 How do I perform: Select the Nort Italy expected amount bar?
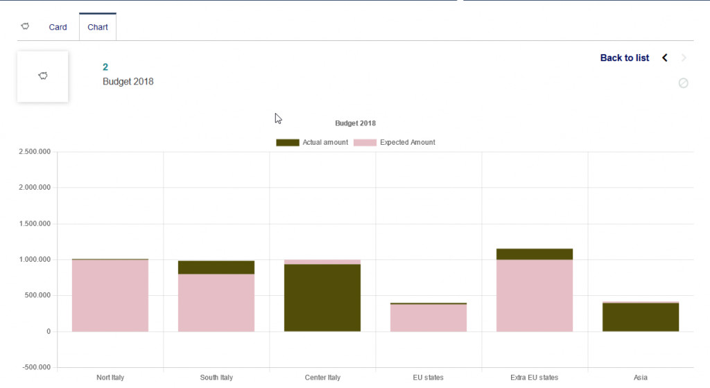[x=110, y=296]
